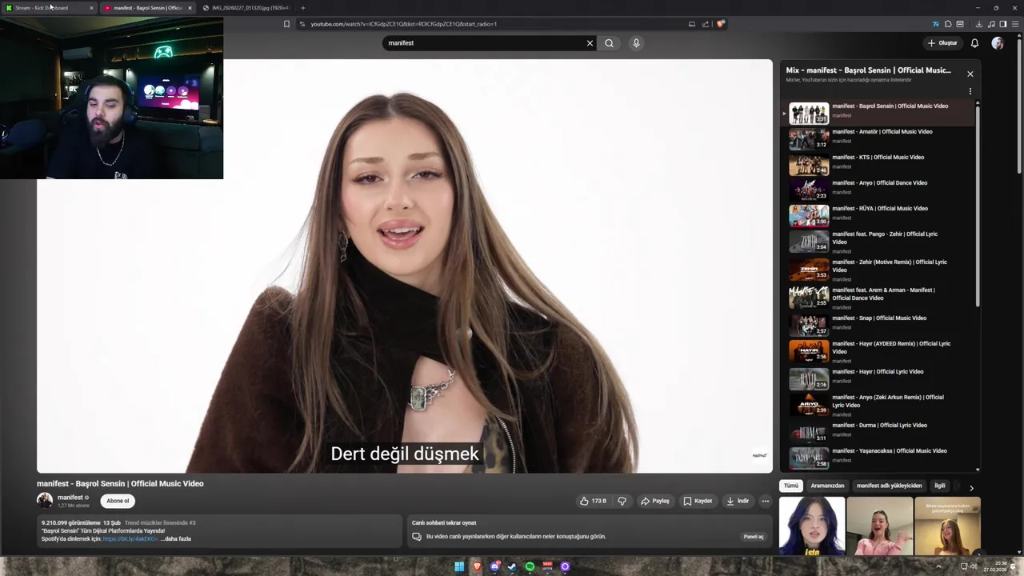The width and height of the screenshot is (1024, 576).
Task: Open a new browser tab
Action: [302, 8]
